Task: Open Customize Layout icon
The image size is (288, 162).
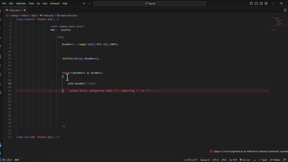Action: click(x=266, y=3)
